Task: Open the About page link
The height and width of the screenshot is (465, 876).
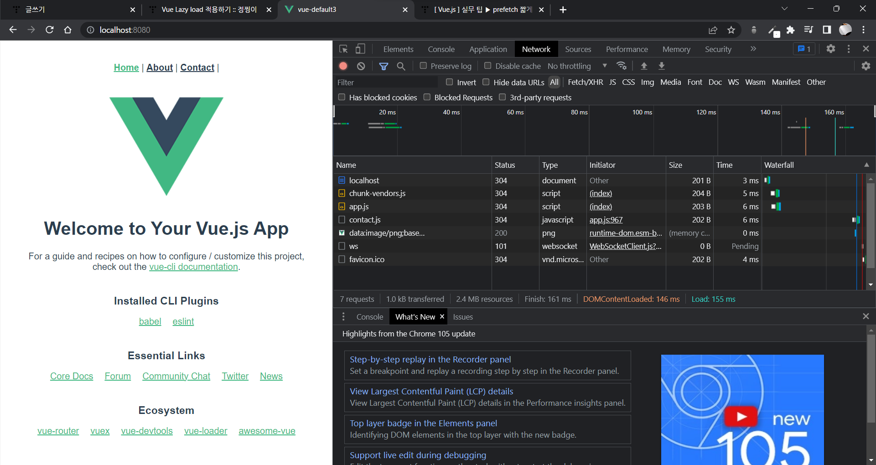Action: coord(160,67)
